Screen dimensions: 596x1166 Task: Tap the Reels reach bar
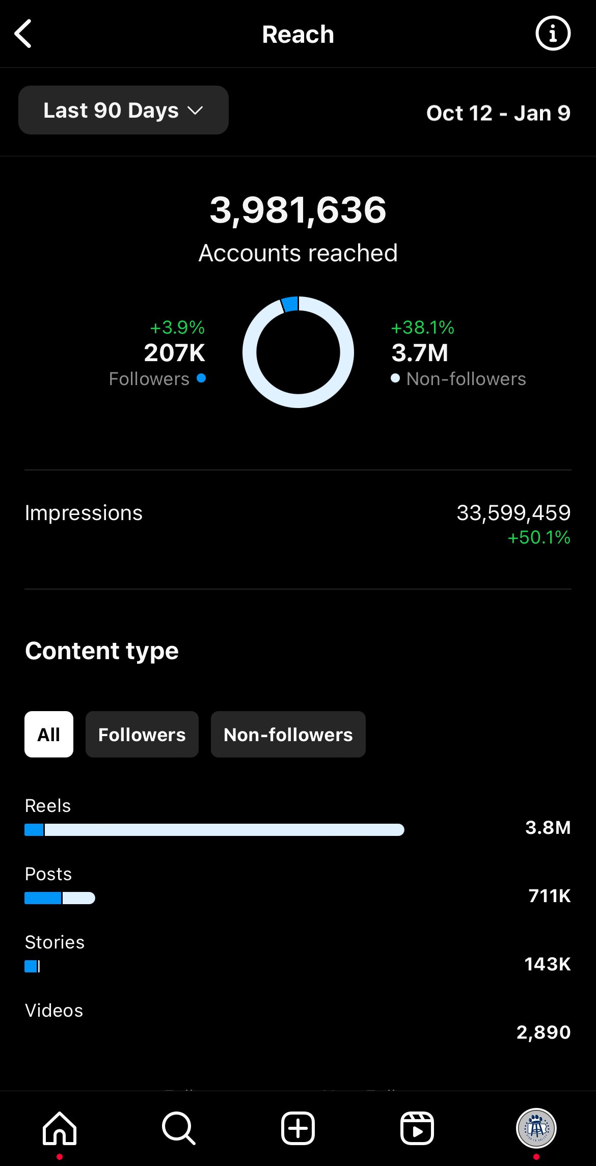(x=214, y=830)
